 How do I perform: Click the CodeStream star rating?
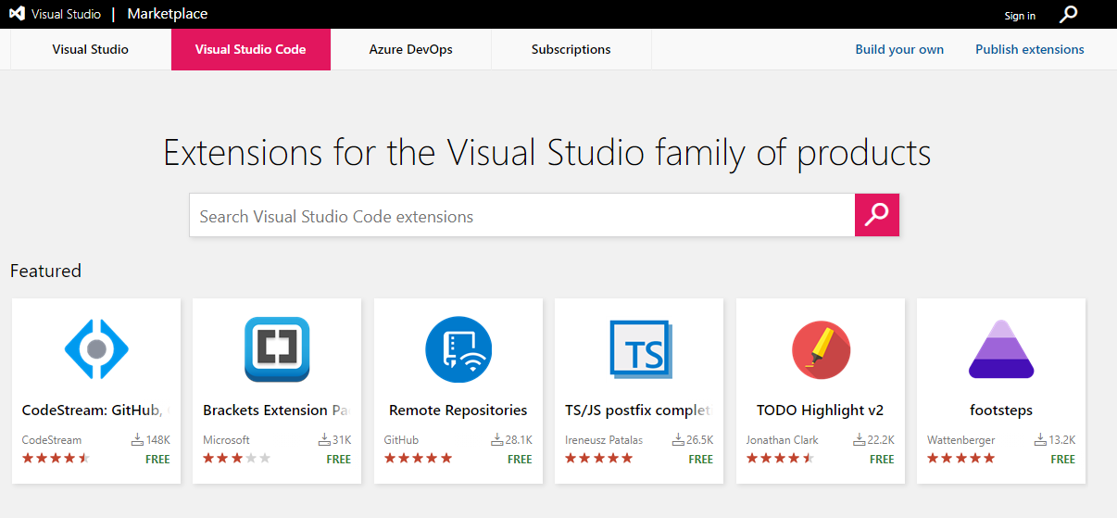pyautogui.click(x=56, y=458)
